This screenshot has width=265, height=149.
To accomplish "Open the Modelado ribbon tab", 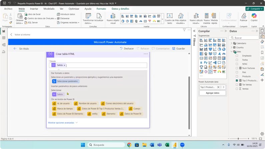I will [49, 9].
